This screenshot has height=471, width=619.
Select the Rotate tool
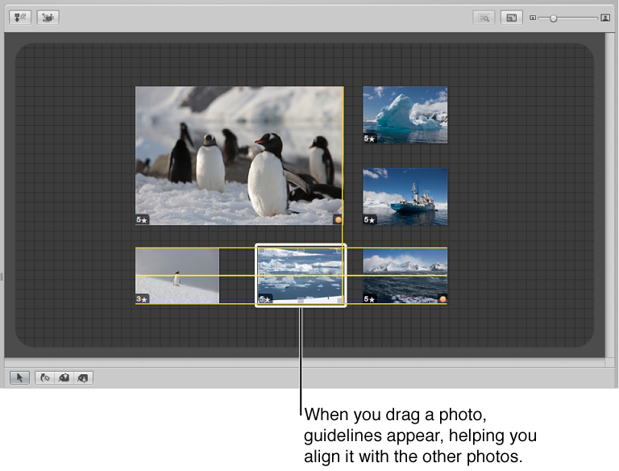[x=44, y=377]
